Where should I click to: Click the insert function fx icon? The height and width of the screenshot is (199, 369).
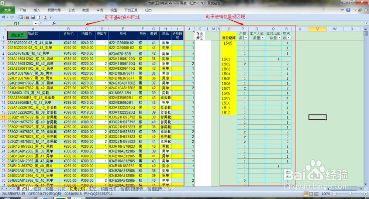pos(54,23)
